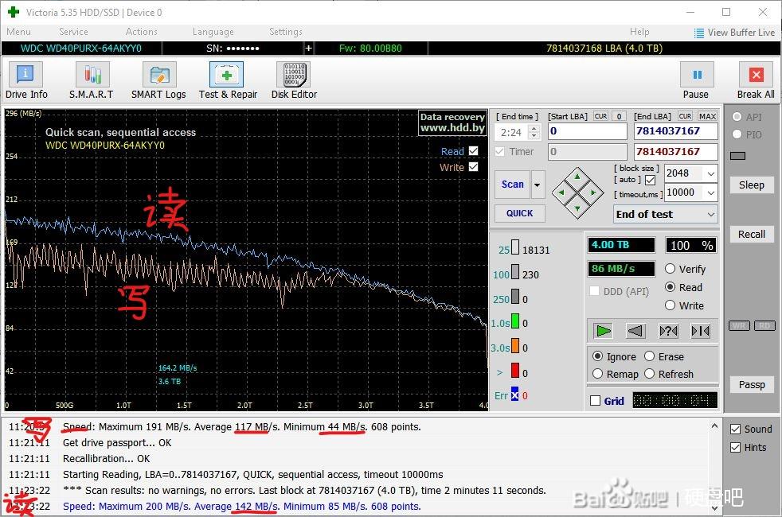
Task: Click the reverse scan arrow button
Action: tap(635, 331)
